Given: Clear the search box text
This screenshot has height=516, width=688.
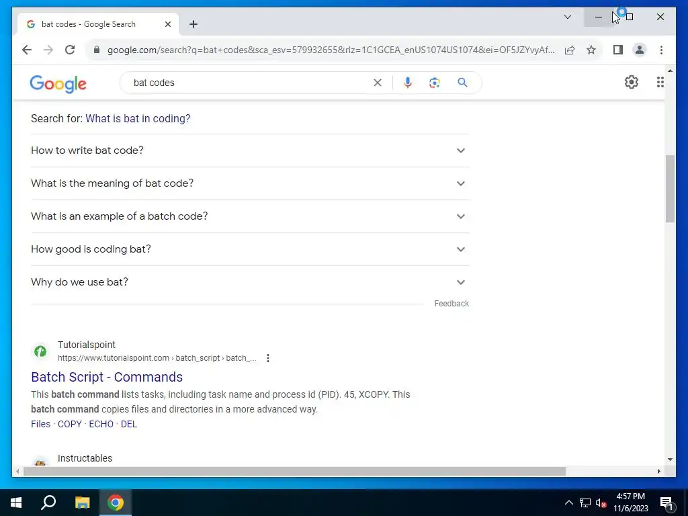Looking at the screenshot, I should click(378, 83).
